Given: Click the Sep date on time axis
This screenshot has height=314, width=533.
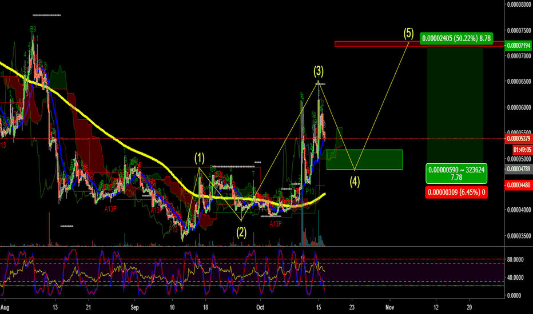Looking at the screenshot, I should point(134,308).
